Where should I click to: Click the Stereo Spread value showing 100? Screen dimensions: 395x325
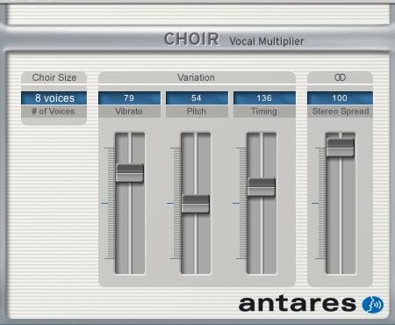point(340,98)
